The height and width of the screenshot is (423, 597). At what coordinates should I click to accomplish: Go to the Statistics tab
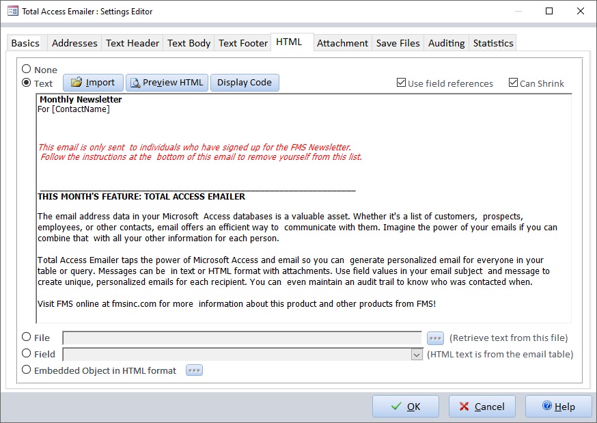(x=492, y=43)
